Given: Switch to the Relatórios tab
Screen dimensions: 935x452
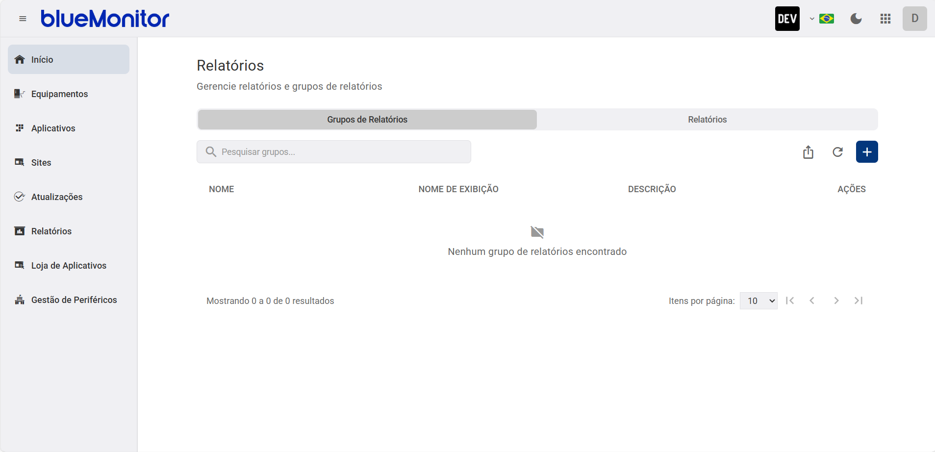Looking at the screenshot, I should click(707, 120).
